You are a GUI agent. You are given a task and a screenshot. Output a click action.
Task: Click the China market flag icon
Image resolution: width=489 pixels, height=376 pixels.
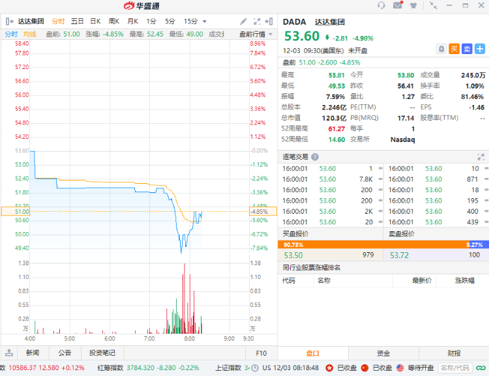pyautogui.click(x=364, y=368)
